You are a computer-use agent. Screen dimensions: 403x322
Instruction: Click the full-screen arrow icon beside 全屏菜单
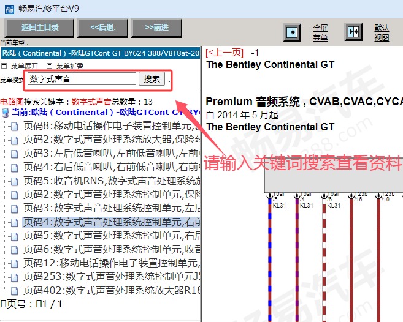click(x=292, y=32)
